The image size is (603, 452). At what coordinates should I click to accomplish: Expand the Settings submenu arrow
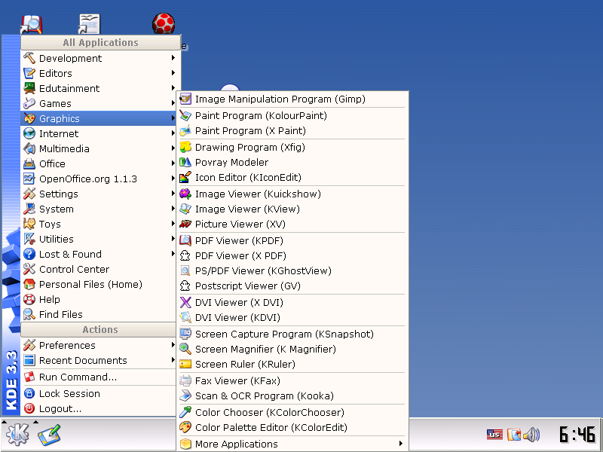click(173, 194)
